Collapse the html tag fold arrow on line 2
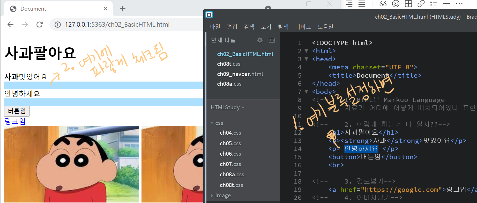 point(306,51)
